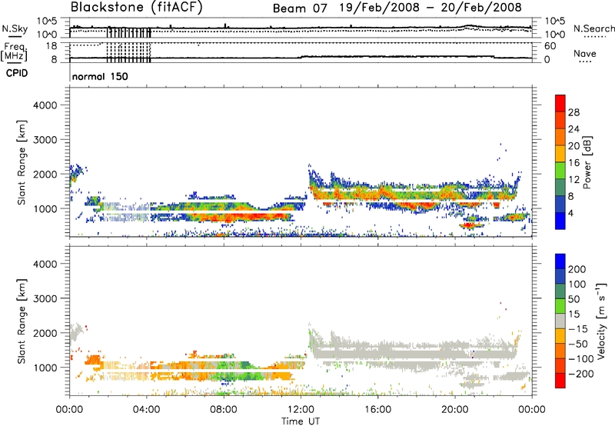Click the 'Power [dB]' colorbar title

click(587, 162)
